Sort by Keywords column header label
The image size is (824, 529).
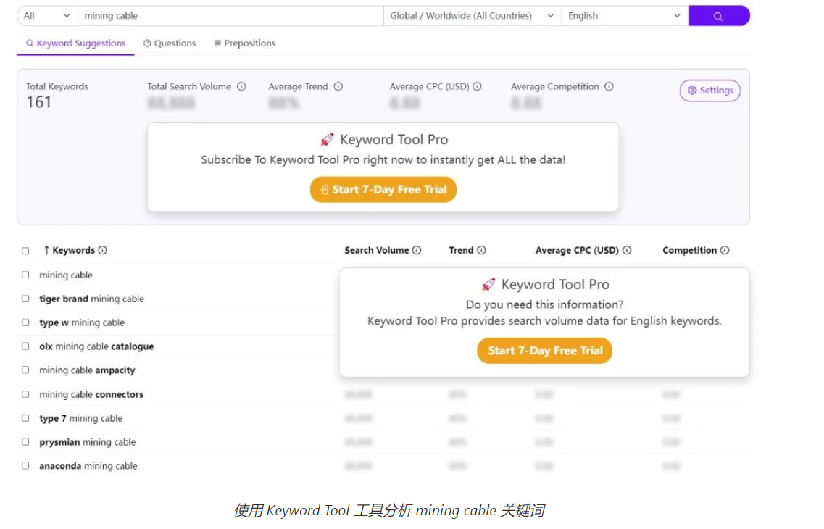74,251
